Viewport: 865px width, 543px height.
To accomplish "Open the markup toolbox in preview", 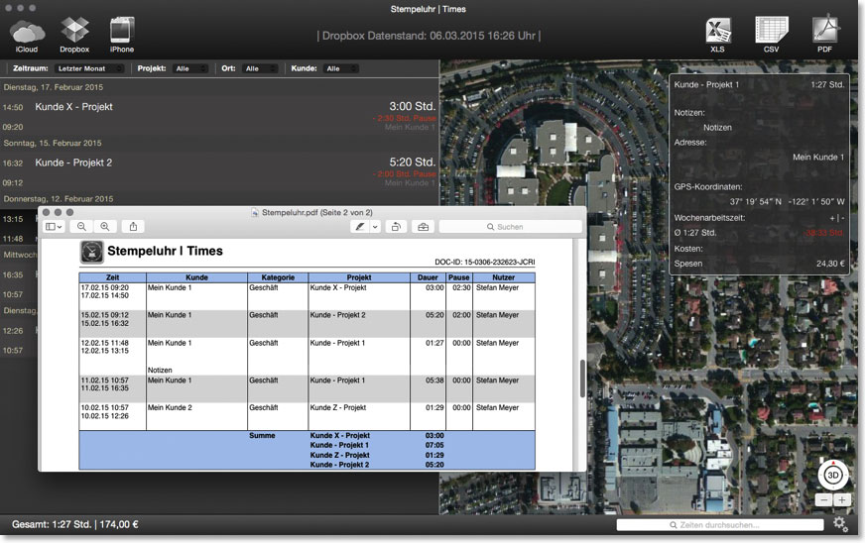I will point(424,227).
